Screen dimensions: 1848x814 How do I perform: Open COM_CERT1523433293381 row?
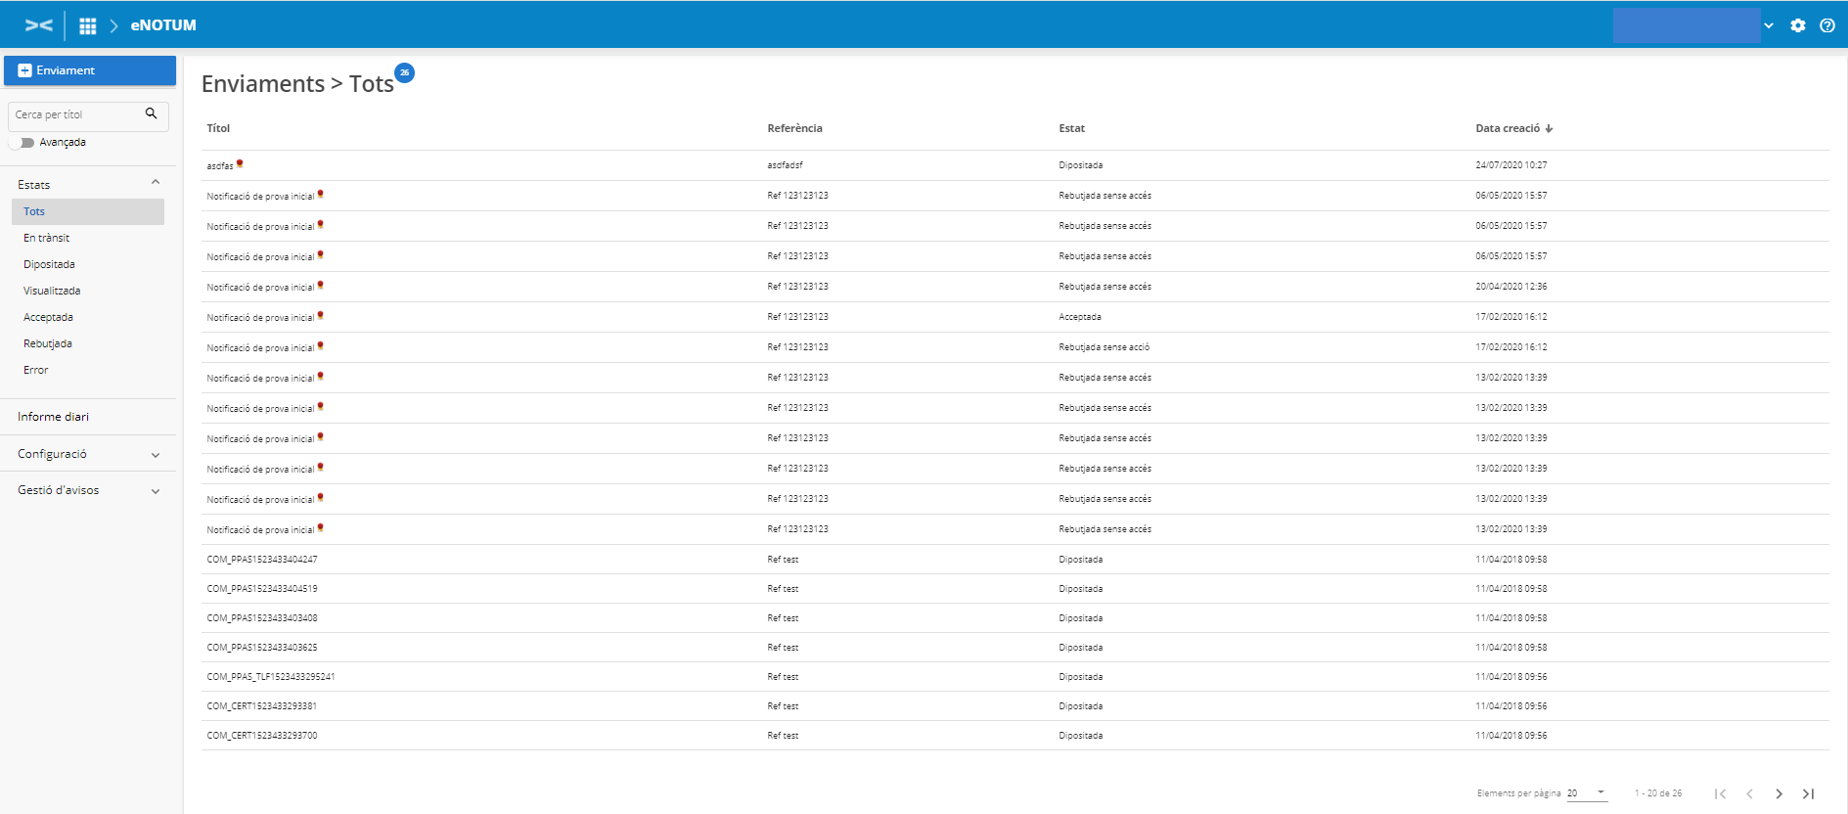point(1015,706)
